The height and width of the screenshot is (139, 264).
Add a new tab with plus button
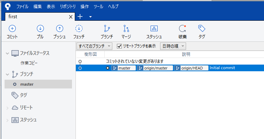[x=80, y=16]
